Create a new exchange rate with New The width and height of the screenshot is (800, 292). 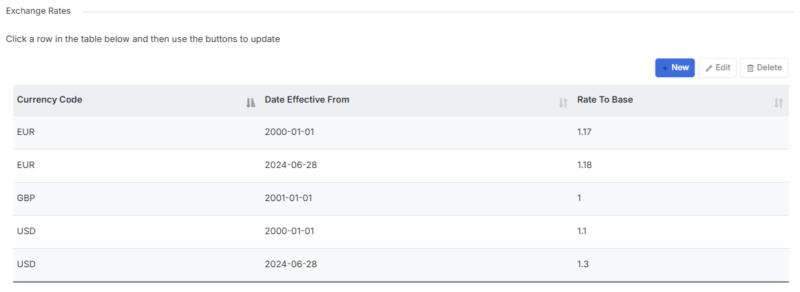click(675, 68)
